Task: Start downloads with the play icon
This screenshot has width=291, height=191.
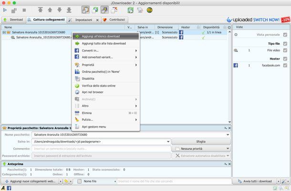Action: coord(5,10)
